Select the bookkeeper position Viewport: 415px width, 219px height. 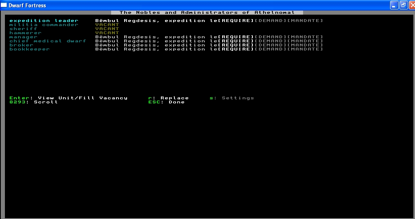[x=30, y=49]
